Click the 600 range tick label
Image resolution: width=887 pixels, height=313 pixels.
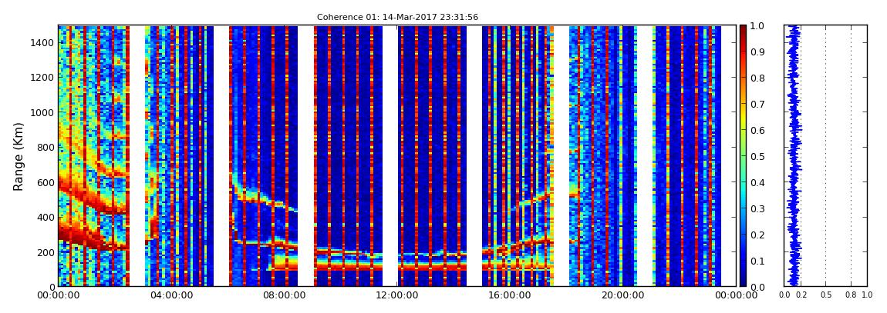coord(46,182)
